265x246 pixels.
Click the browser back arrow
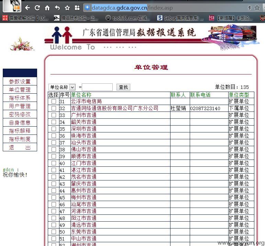27,8
